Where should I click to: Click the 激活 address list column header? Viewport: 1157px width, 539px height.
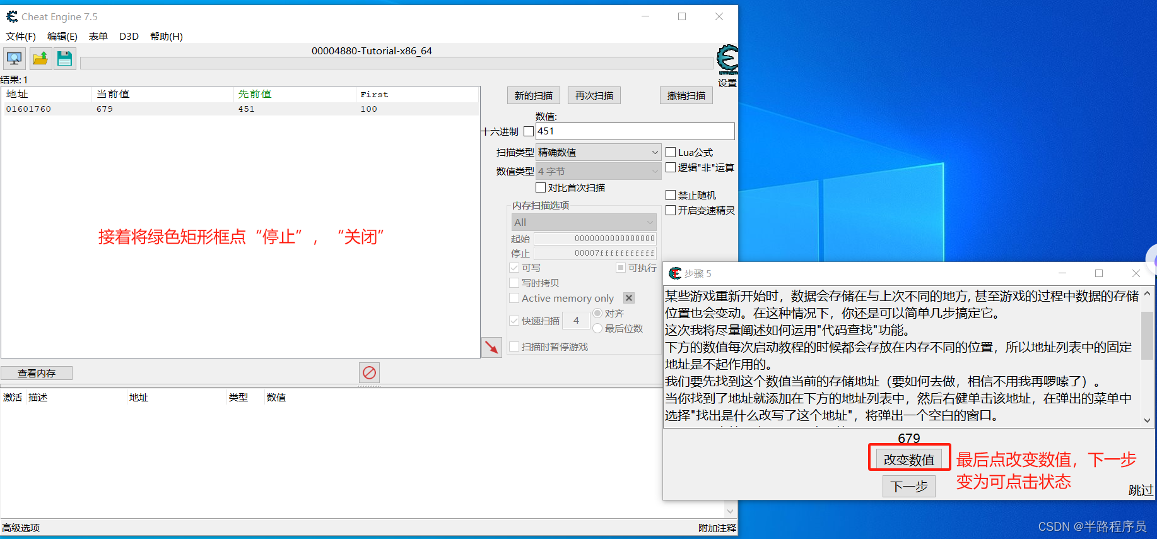[x=13, y=398]
